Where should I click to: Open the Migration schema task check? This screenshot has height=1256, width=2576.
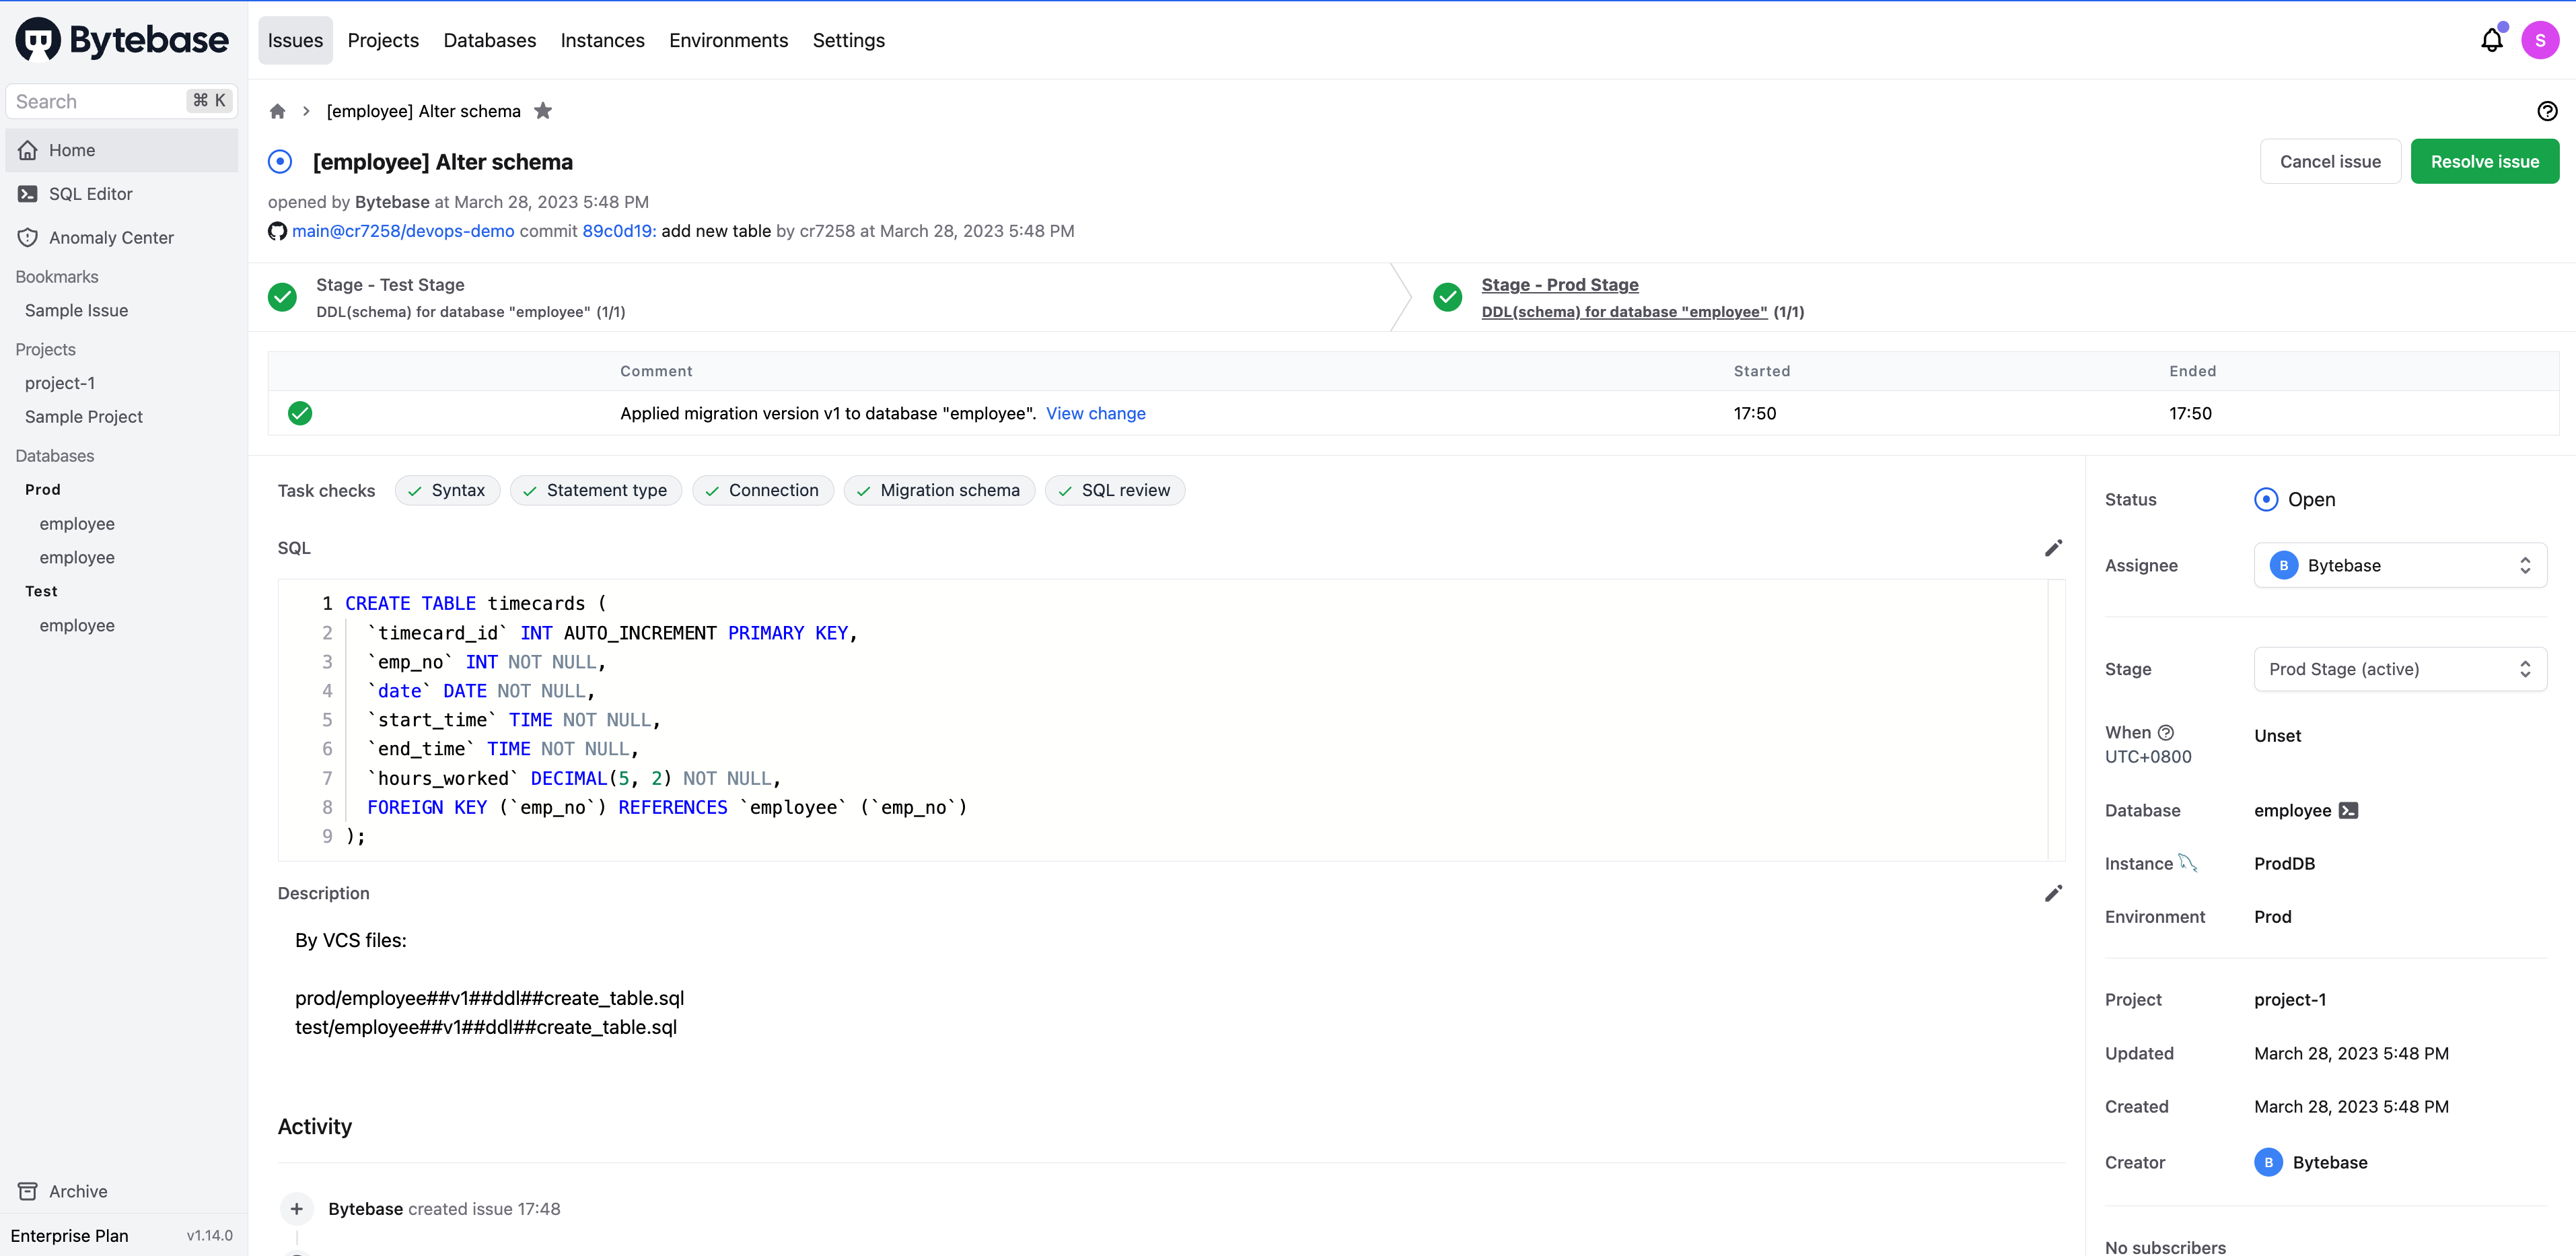pyautogui.click(x=939, y=490)
